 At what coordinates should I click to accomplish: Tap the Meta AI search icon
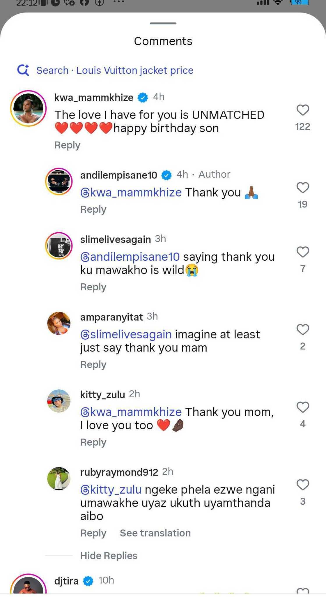(x=23, y=70)
